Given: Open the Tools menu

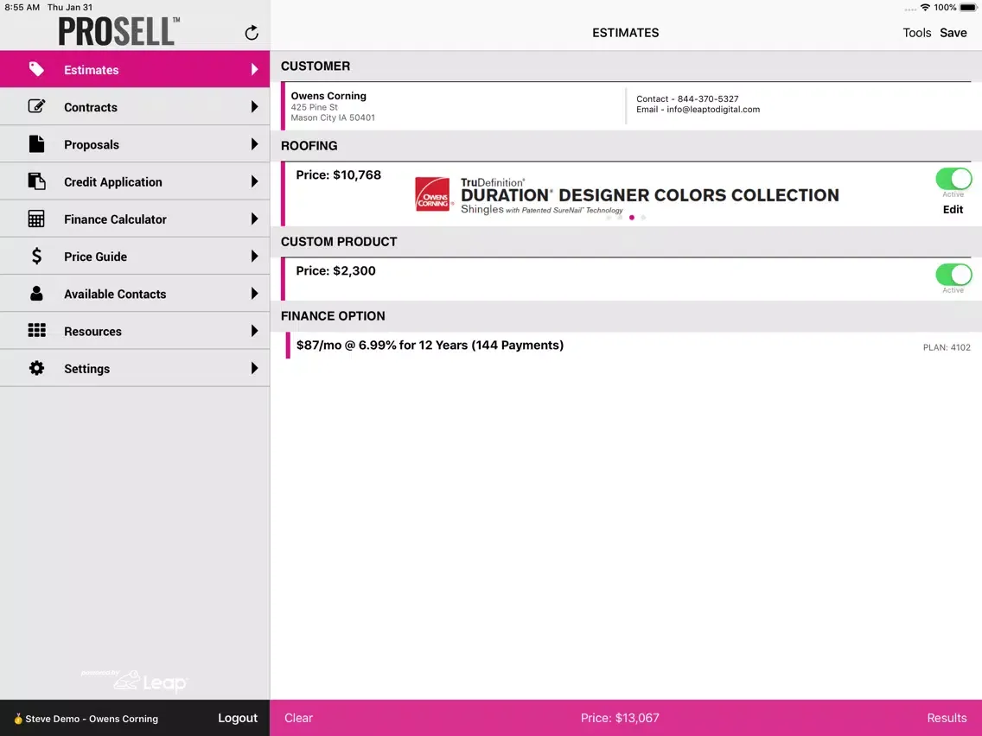Looking at the screenshot, I should point(917,33).
